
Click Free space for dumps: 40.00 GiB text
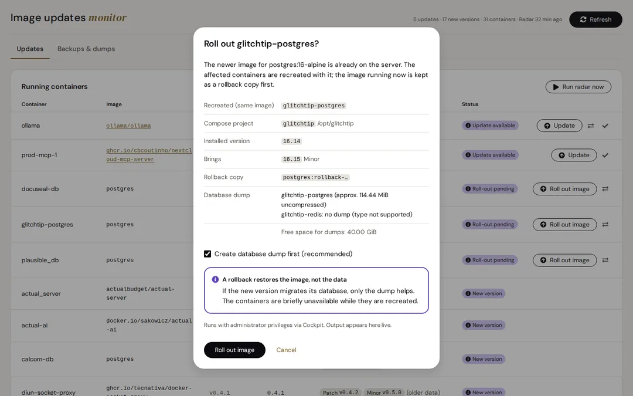click(x=329, y=232)
